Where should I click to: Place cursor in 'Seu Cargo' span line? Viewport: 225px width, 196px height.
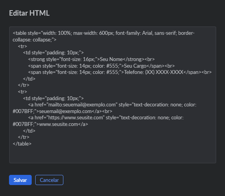point(101,66)
